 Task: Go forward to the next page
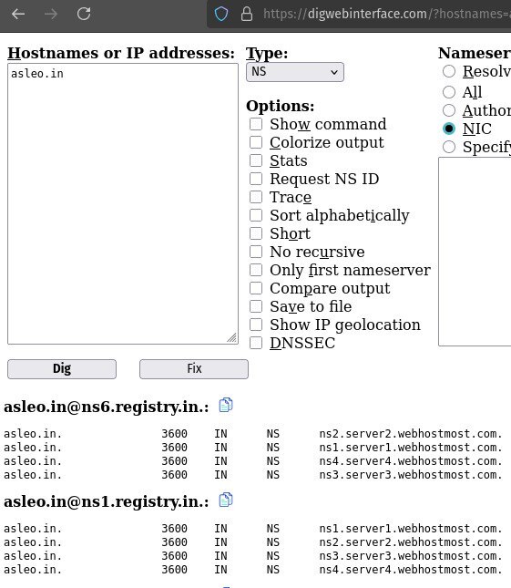pyautogui.click(x=51, y=15)
